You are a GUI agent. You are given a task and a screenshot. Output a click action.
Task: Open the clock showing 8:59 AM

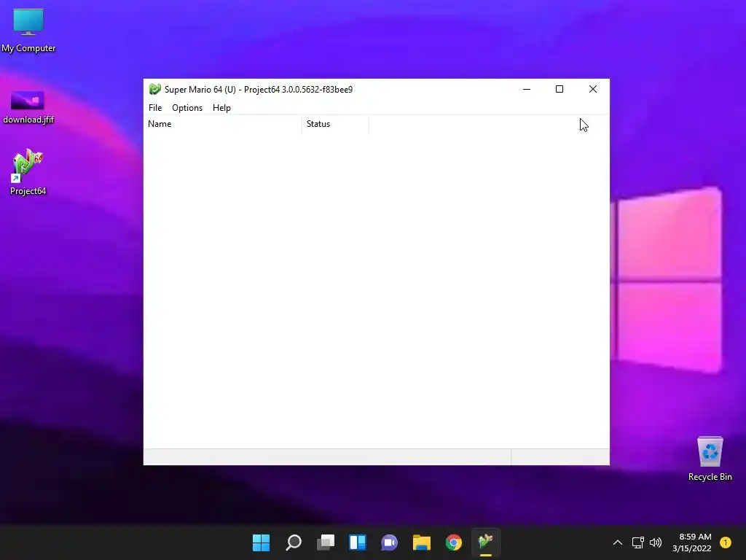[x=692, y=542]
